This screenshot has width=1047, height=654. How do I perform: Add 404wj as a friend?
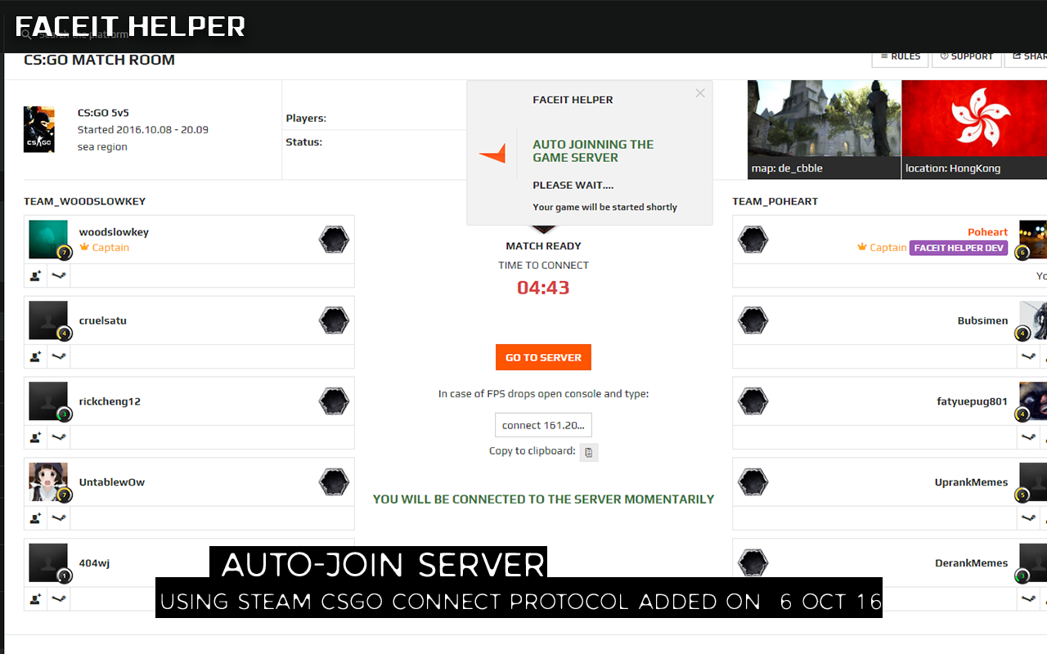pyautogui.click(x=36, y=599)
